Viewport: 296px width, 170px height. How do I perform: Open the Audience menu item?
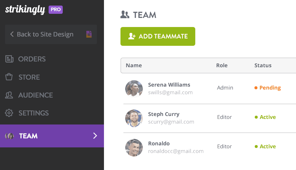[35, 95]
